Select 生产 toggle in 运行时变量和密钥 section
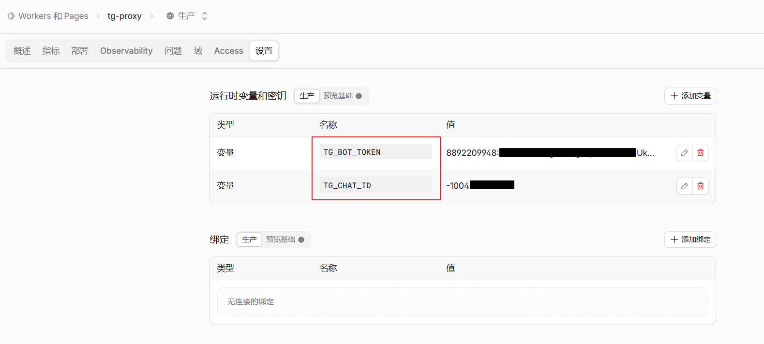The image size is (764, 344). tap(307, 96)
